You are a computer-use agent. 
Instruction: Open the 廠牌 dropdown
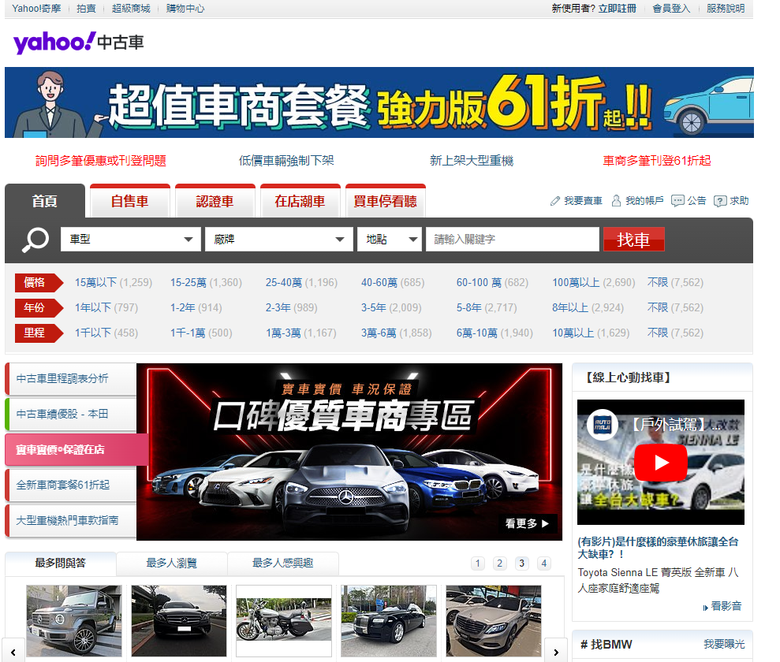click(279, 240)
